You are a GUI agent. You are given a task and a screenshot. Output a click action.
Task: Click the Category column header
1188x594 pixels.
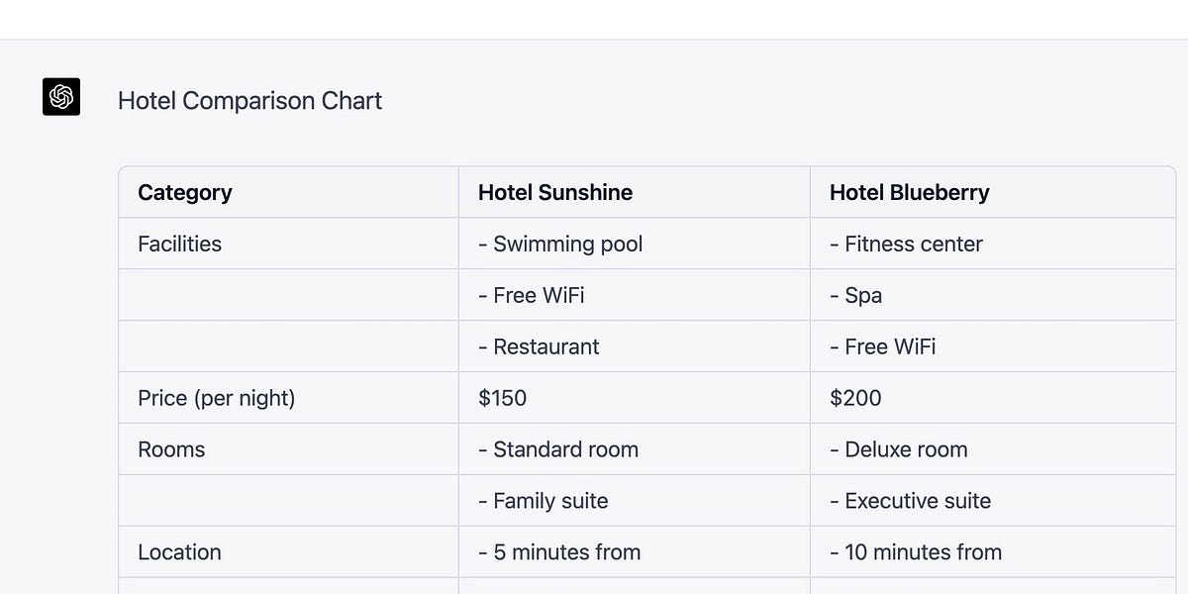185,192
